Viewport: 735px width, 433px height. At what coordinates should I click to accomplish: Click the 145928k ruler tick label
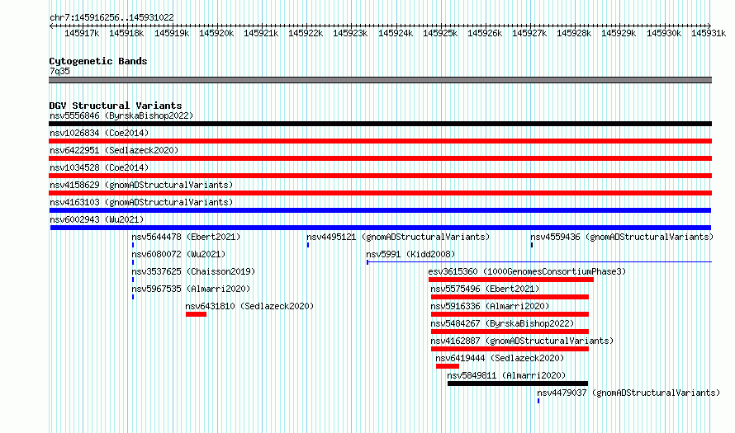click(x=574, y=33)
